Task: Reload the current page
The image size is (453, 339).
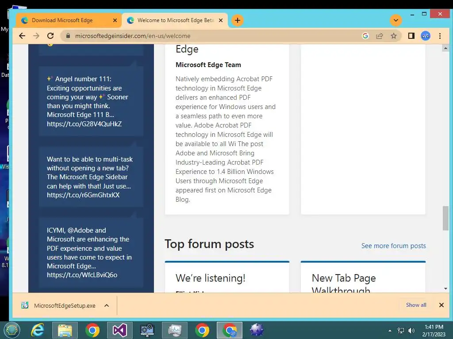Action: pyautogui.click(x=50, y=36)
